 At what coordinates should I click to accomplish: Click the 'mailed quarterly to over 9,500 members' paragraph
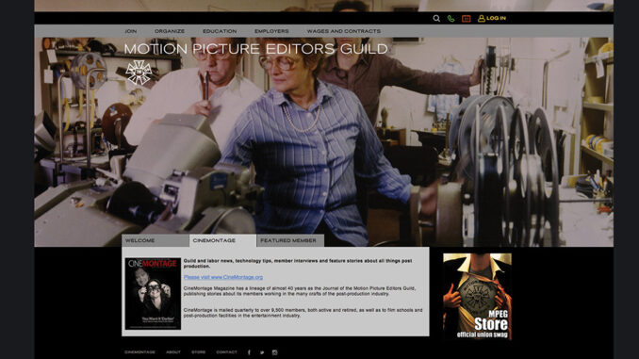(x=303, y=313)
